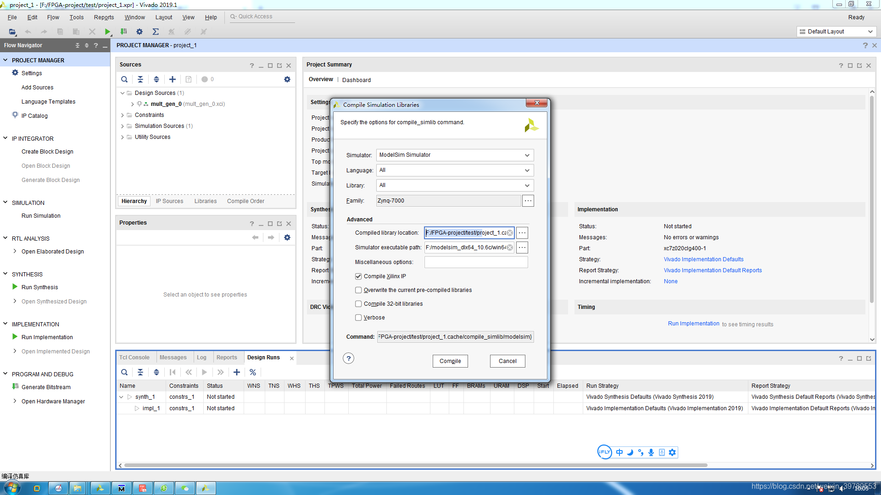The image size is (881, 495).
Task: Click the Cancel button
Action: coord(507,361)
